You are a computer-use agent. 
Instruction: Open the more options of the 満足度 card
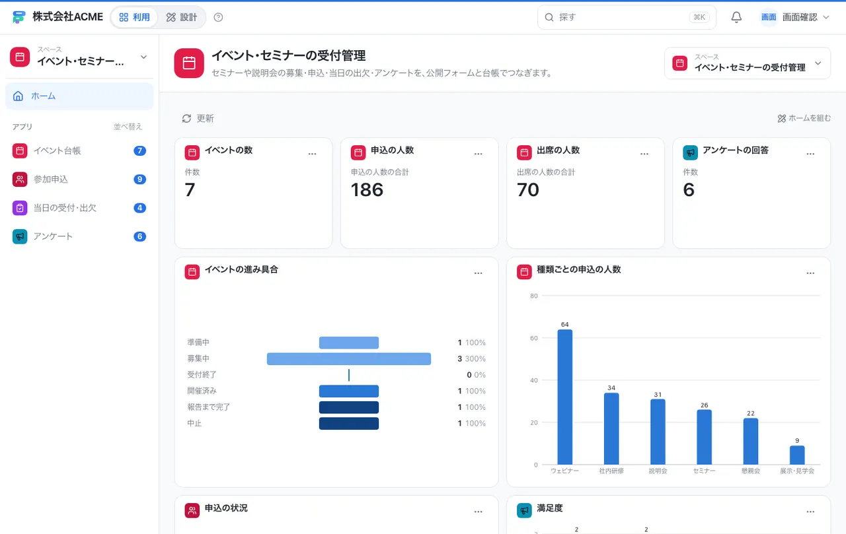(810, 511)
